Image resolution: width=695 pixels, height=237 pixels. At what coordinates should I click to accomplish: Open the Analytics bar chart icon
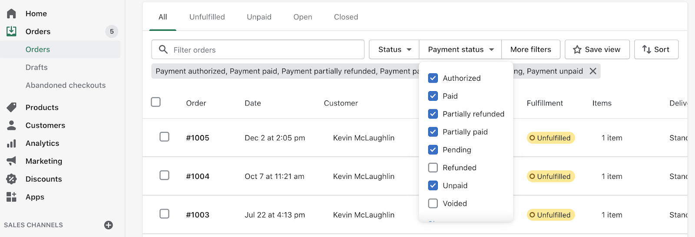(x=11, y=143)
